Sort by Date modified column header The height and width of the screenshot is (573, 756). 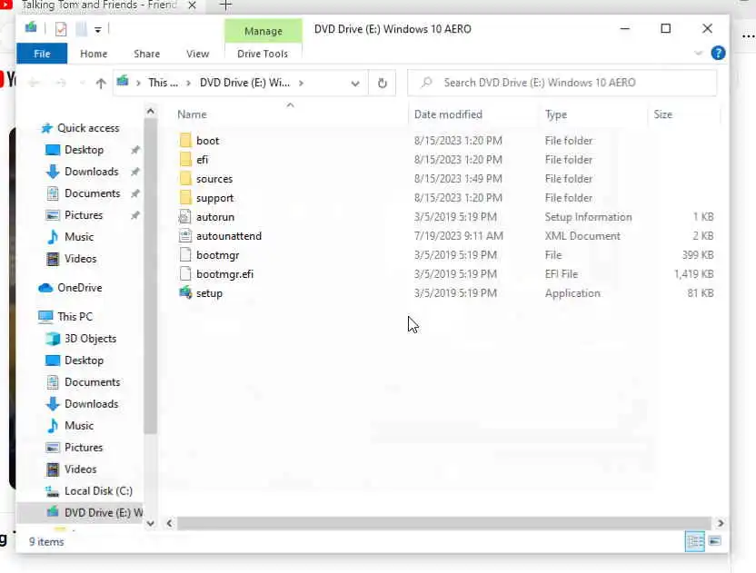click(448, 114)
